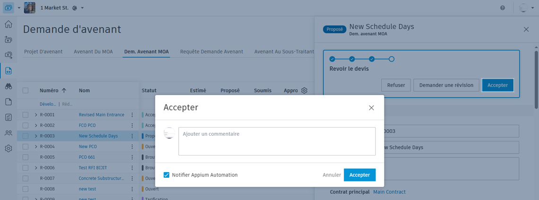Open the 1 Market St. project dropdown
Image resolution: width=539 pixels, height=200 pixels.
coord(82,8)
